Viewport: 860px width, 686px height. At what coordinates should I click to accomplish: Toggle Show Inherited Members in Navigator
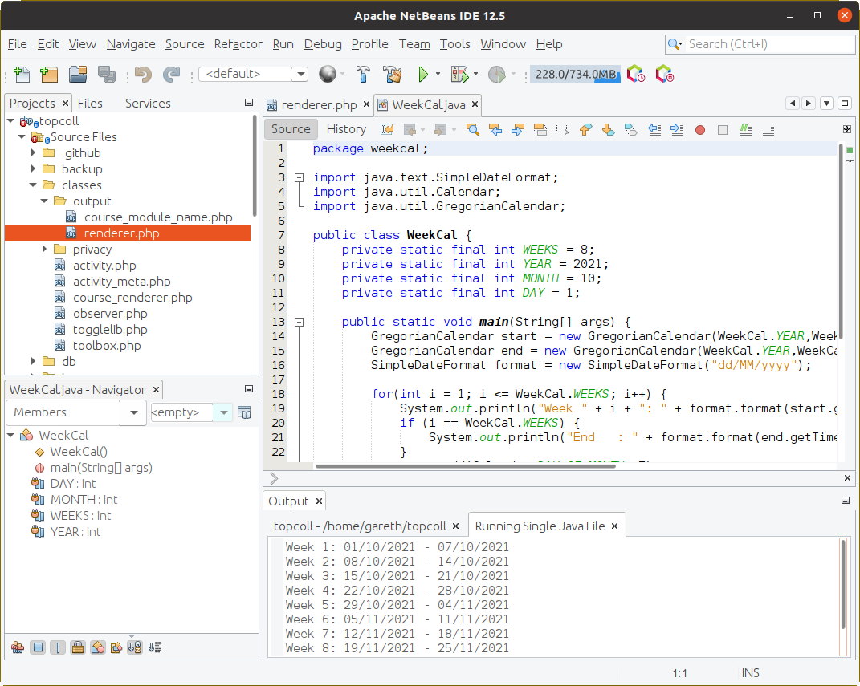pos(18,647)
